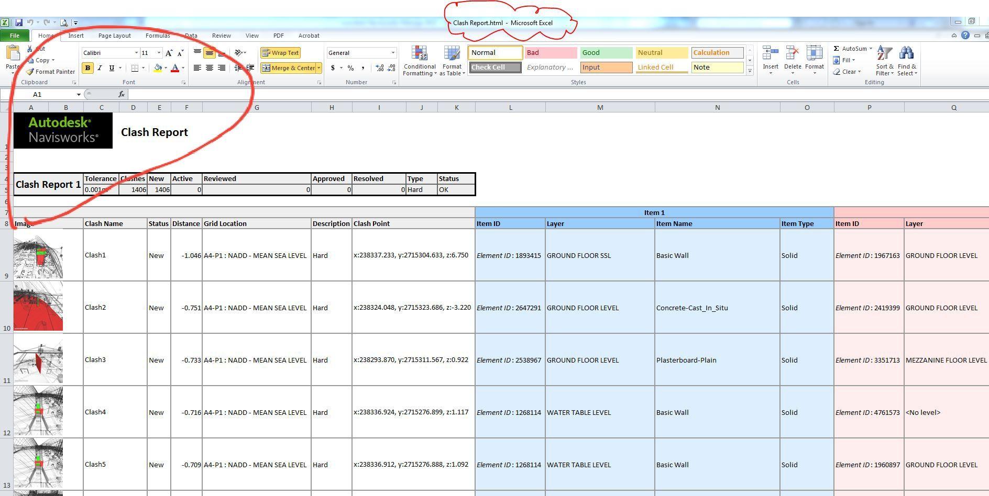Click the font color red A swatch
Image resolution: width=989 pixels, height=496 pixels.
coord(175,68)
